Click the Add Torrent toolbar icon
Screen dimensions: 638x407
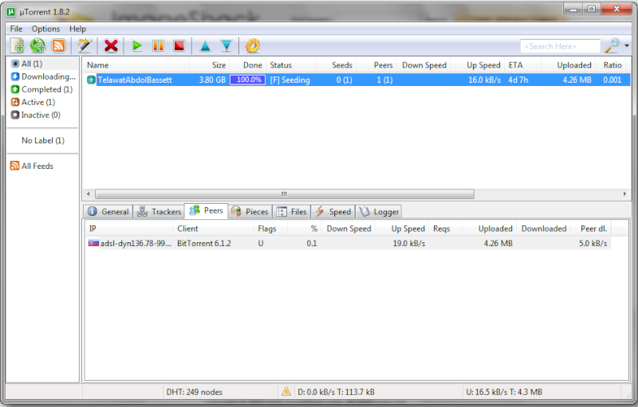click(17, 46)
